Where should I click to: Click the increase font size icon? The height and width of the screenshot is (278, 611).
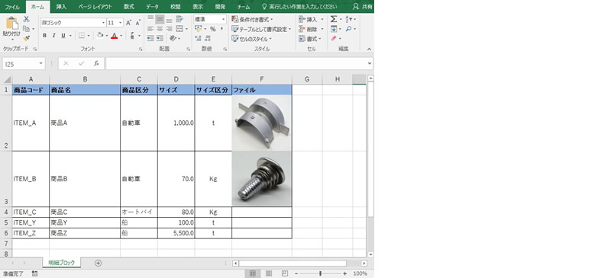click(128, 23)
